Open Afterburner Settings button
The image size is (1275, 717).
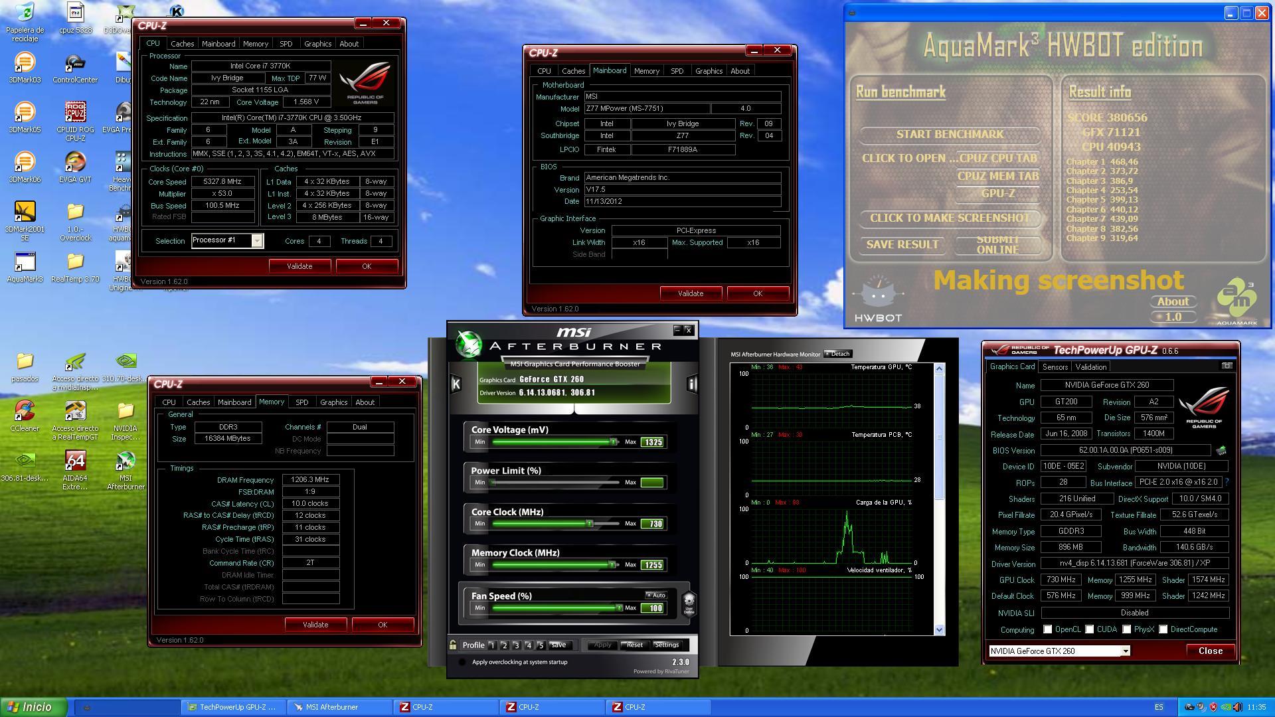666,645
